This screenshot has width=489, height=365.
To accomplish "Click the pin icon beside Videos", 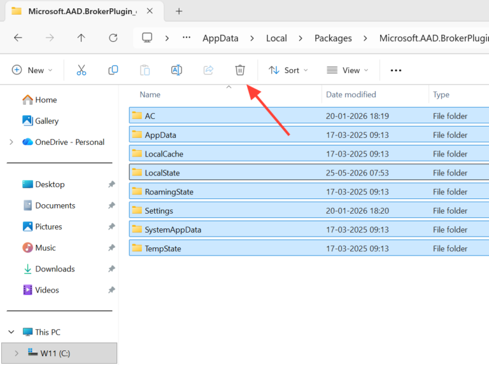I will [111, 290].
